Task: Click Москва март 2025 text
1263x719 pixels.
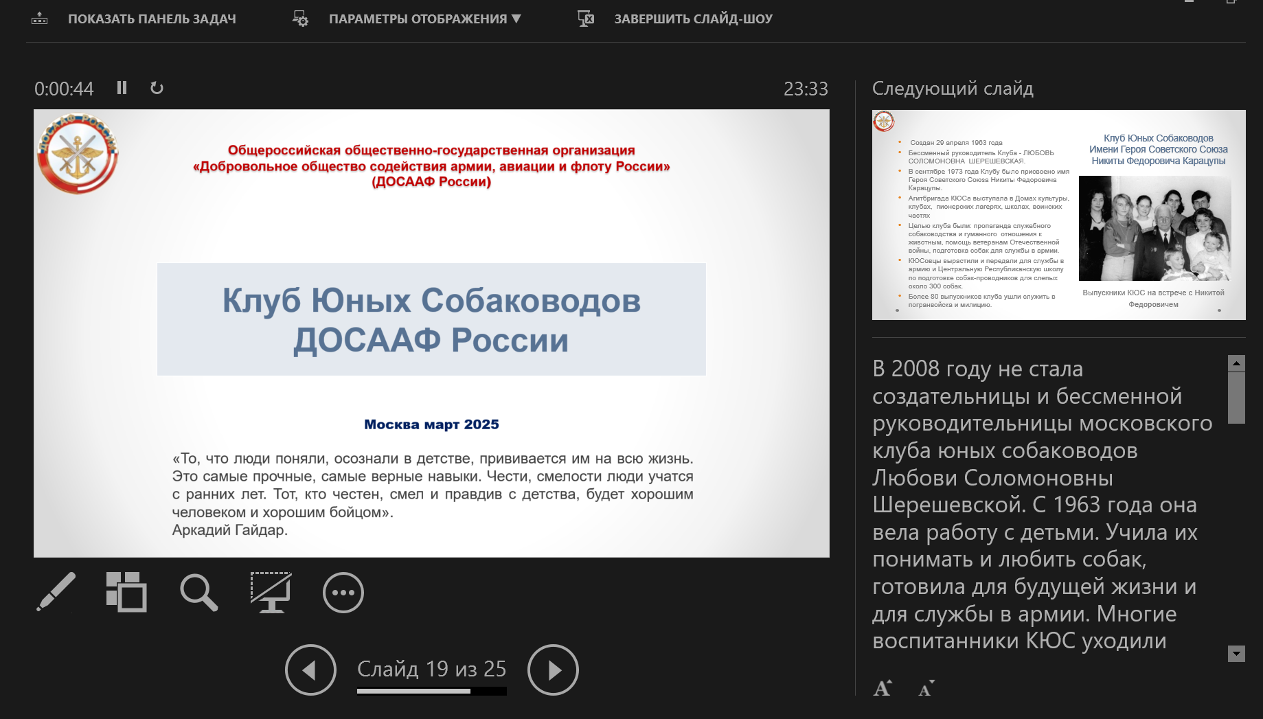Action: tap(431, 424)
